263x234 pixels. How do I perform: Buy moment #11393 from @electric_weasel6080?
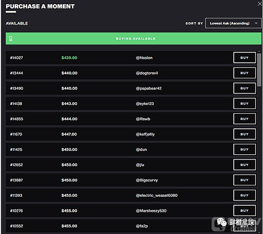(245, 195)
